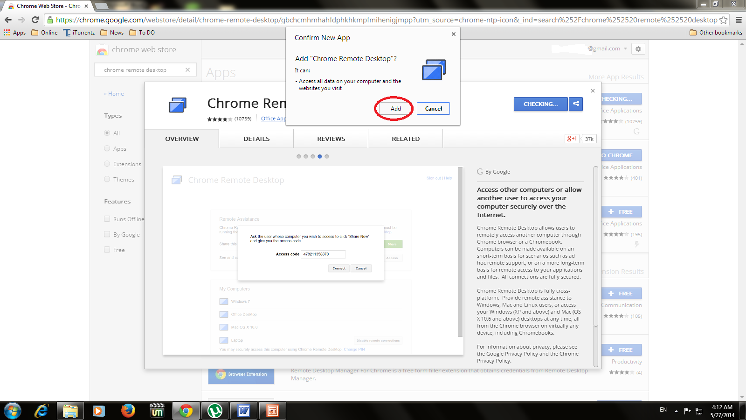Click the g+1 button on the app page

pos(572,139)
